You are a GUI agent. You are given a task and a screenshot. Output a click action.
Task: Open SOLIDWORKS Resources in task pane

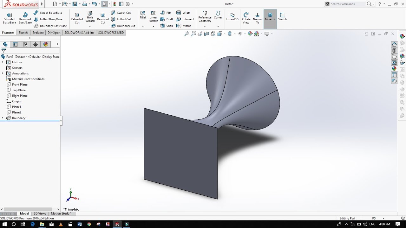coord(394,44)
